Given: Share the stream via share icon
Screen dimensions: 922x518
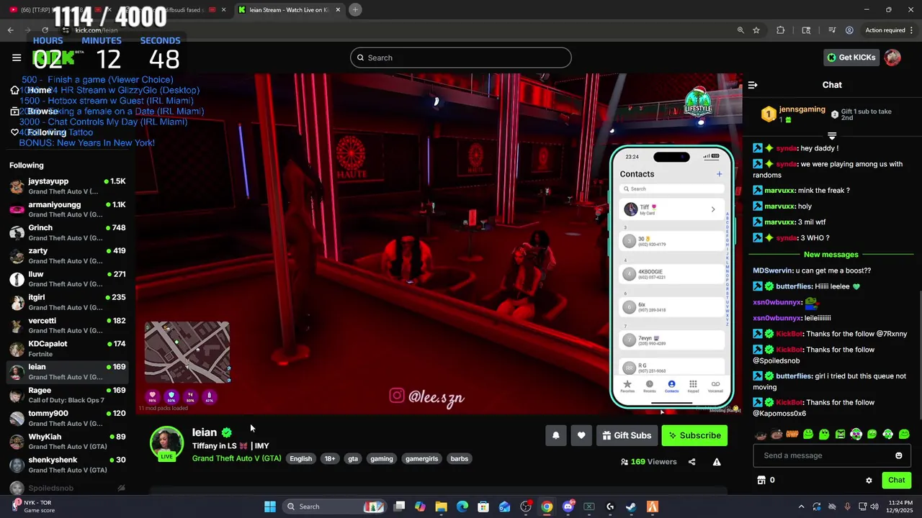Looking at the screenshot, I should pyautogui.click(x=691, y=462).
